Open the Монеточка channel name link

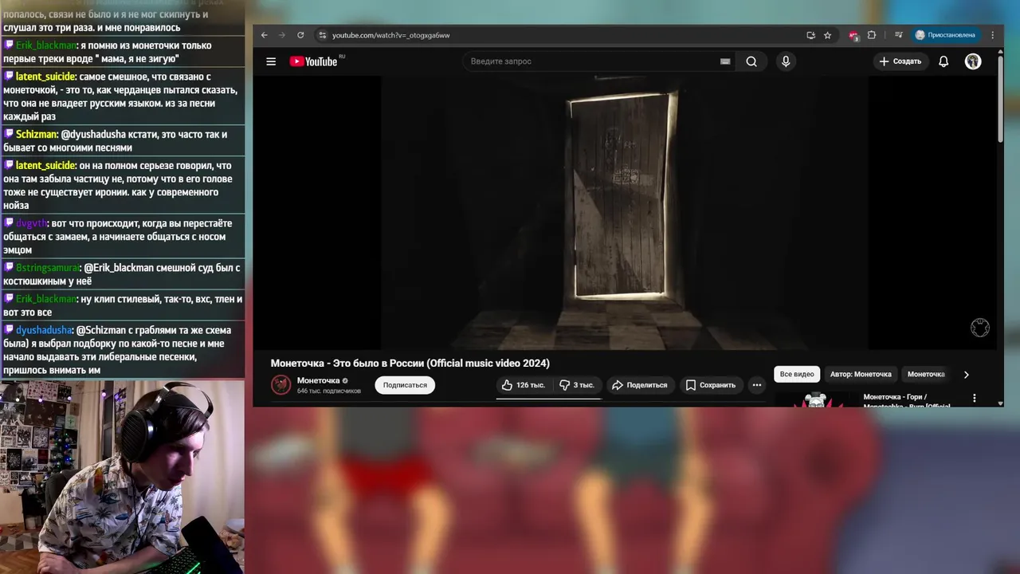[x=318, y=380]
